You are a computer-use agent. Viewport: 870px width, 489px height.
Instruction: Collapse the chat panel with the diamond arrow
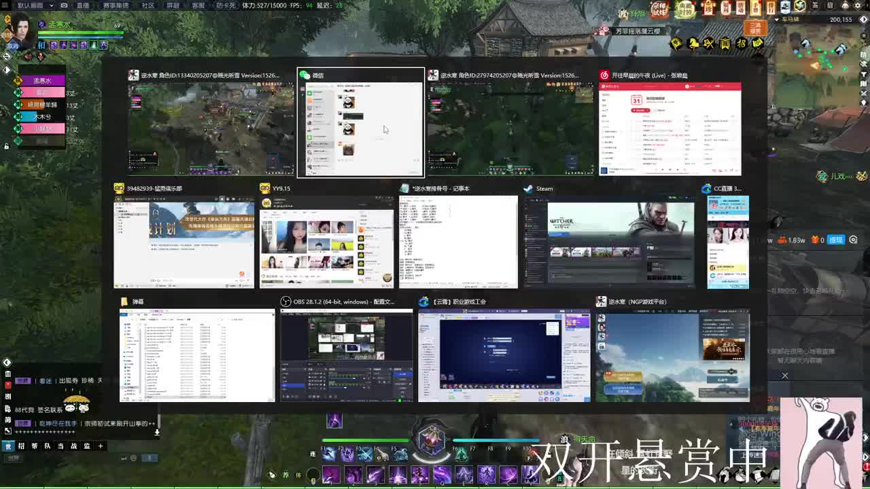click(7, 363)
